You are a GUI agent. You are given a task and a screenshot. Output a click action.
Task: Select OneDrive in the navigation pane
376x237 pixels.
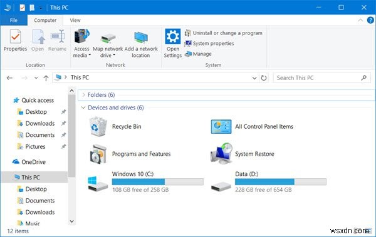pyautogui.click(x=29, y=162)
